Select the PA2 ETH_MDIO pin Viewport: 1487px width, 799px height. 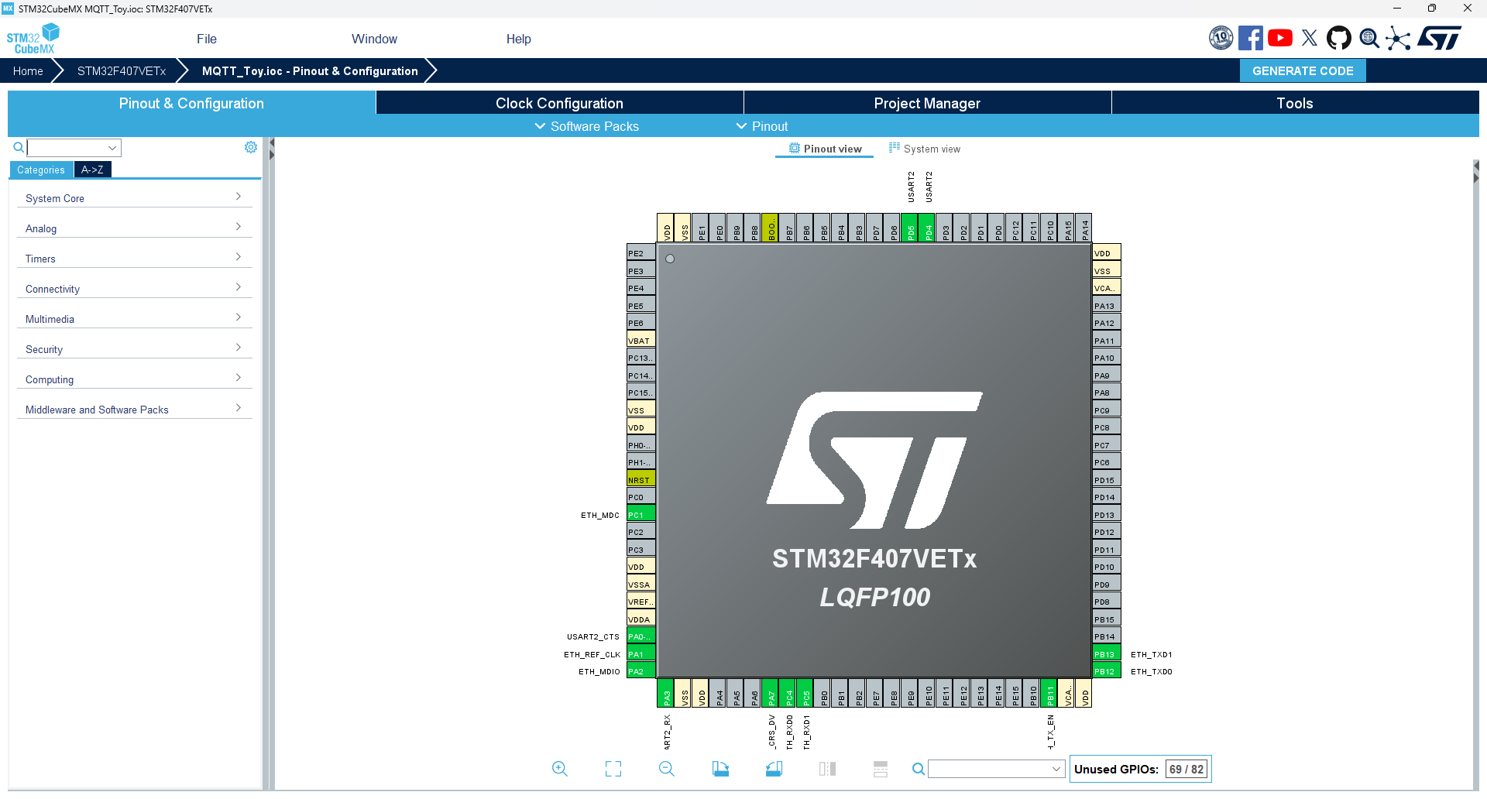click(641, 671)
